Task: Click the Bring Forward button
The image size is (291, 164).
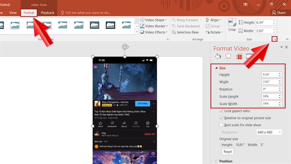Action: 187,20
